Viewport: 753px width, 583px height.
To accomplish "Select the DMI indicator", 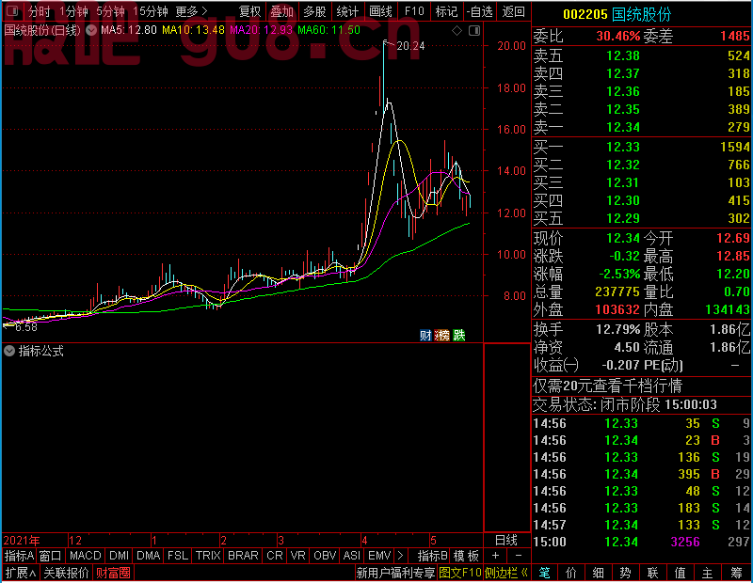I will (119, 556).
